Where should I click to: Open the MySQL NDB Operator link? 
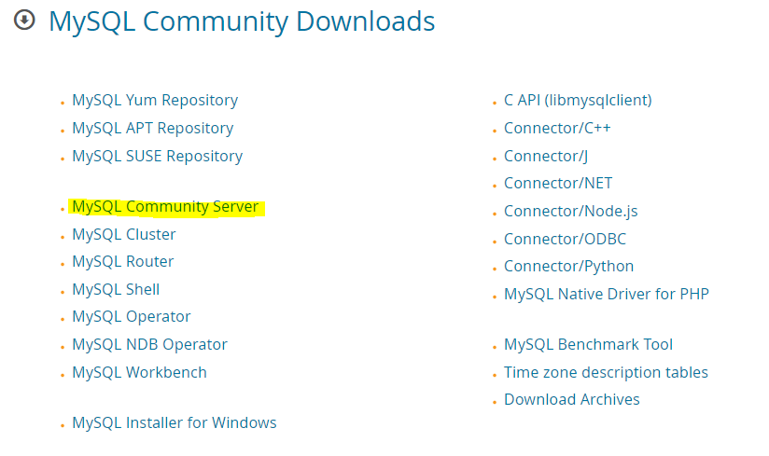point(149,345)
